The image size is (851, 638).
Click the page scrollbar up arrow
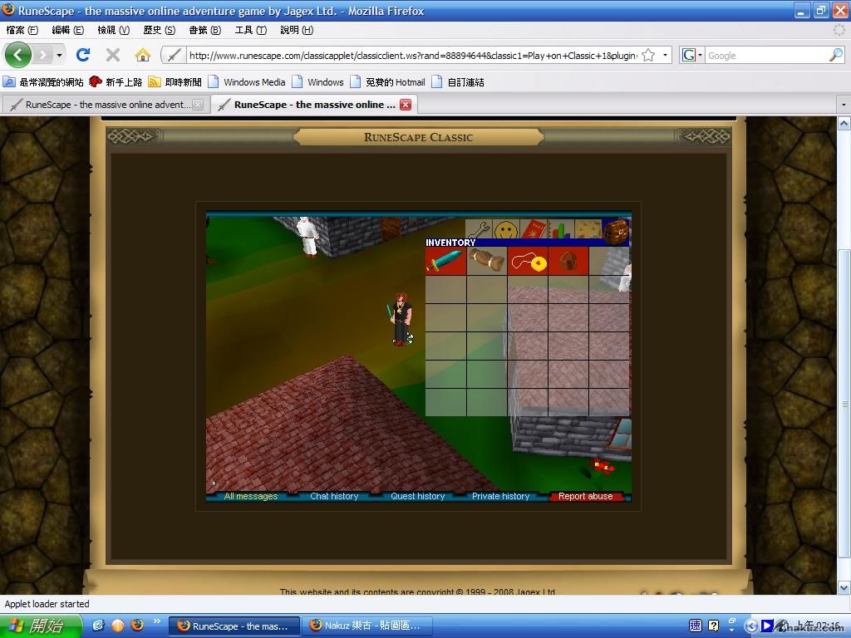(x=844, y=123)
